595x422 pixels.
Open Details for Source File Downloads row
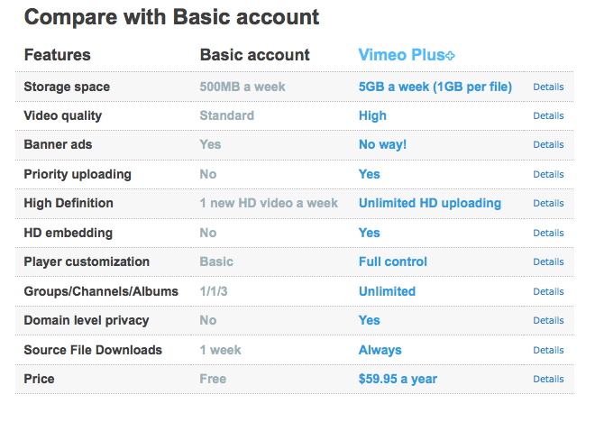(548, 350)
